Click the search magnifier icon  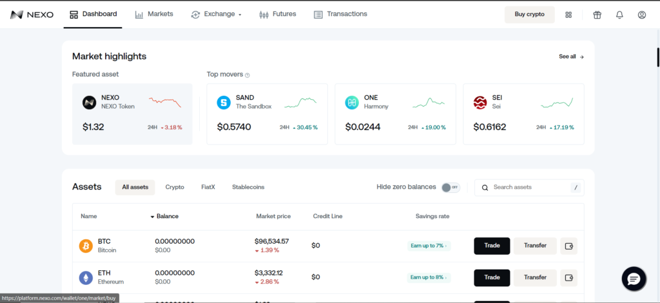coord(485,187)
